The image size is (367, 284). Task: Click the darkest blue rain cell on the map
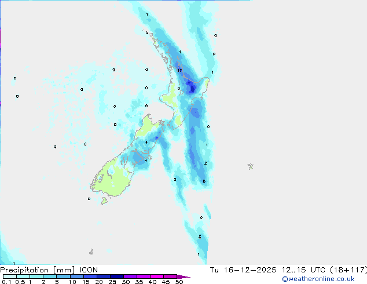(x=192, y=89)
